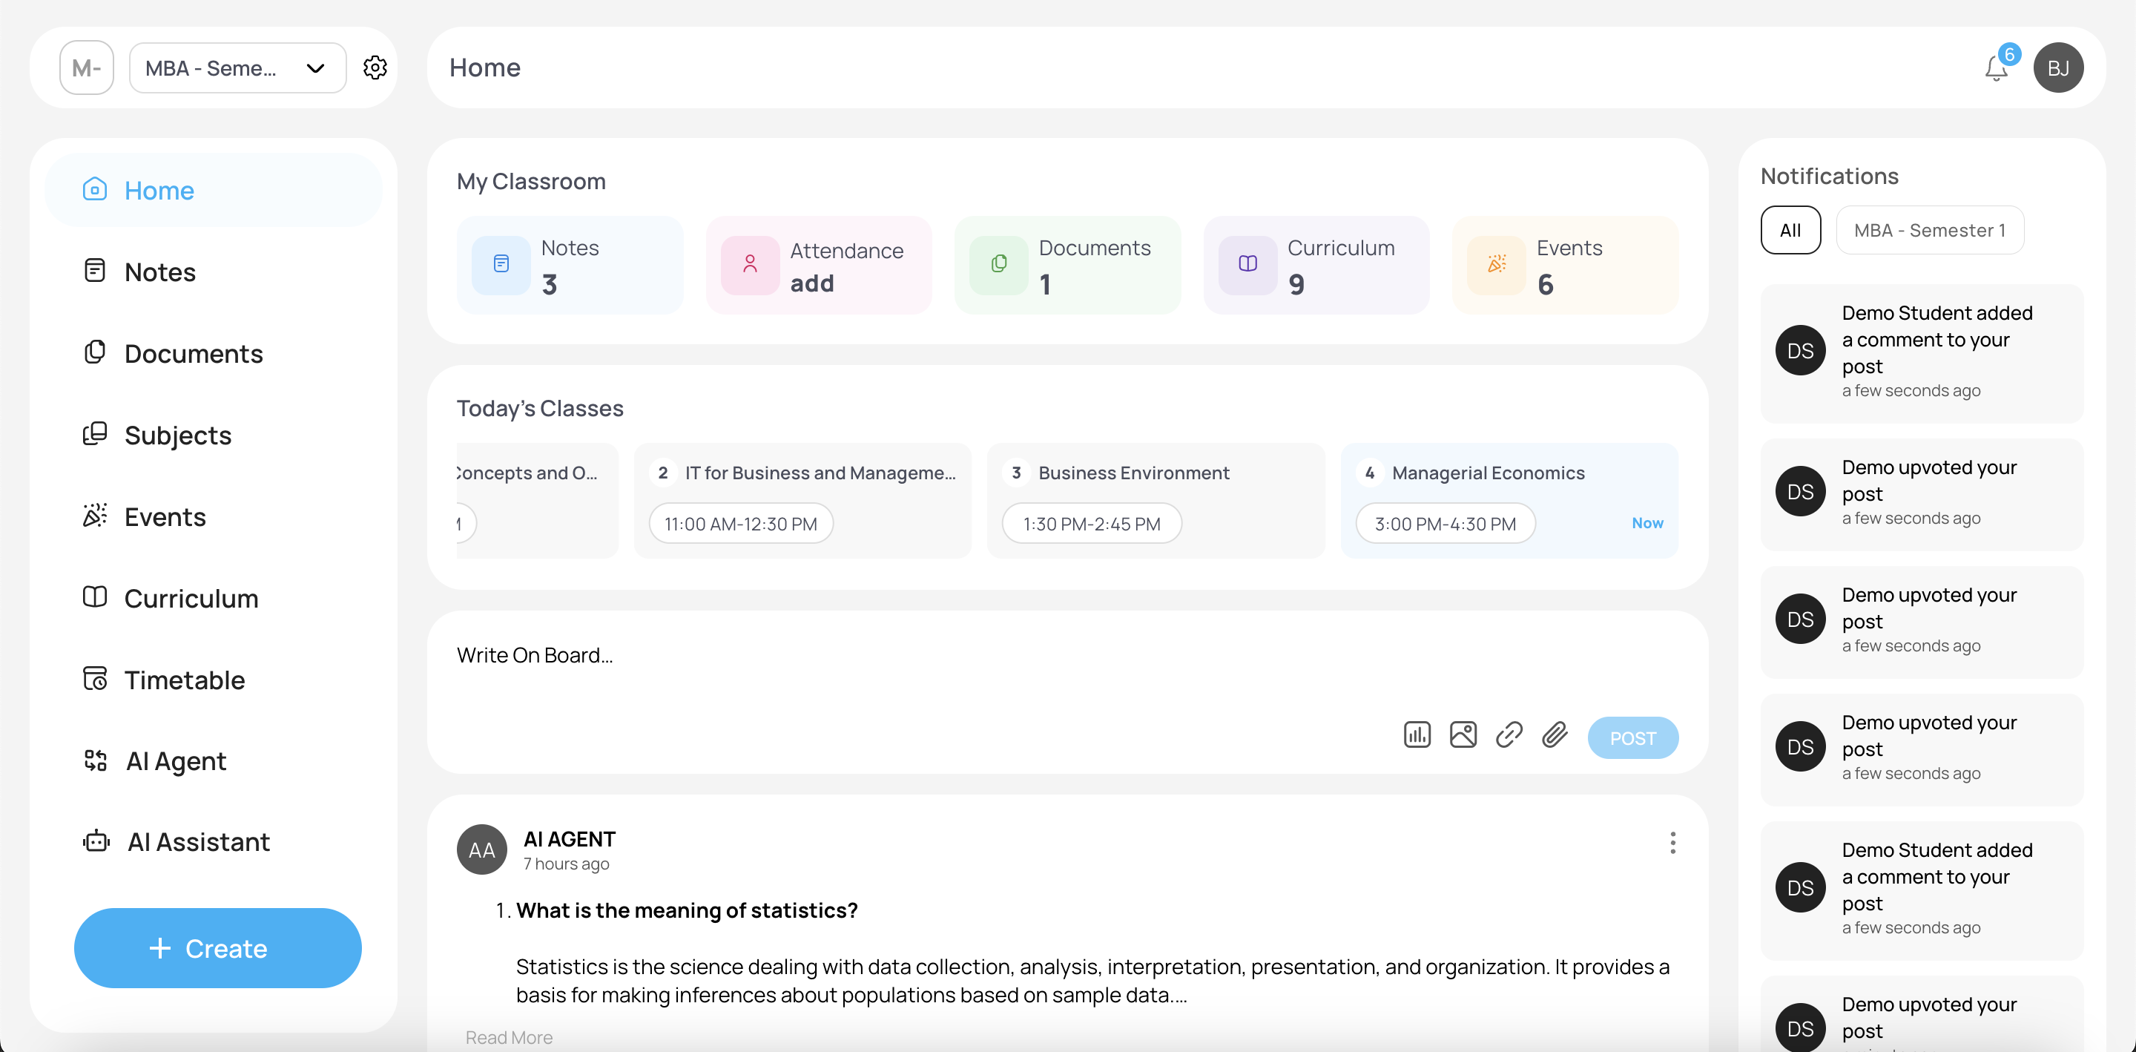This screenshot has width=2136, height=1052.
Task: Open the AI AGENT post options menu
Action: pos(1672,843)
